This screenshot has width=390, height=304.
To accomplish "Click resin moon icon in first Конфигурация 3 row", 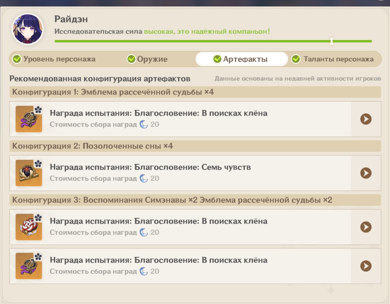I will [x=144, y=232].
